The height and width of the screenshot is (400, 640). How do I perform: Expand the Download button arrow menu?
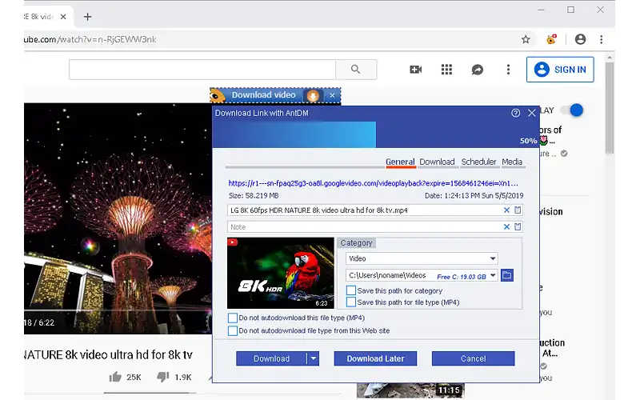point(313,358)
